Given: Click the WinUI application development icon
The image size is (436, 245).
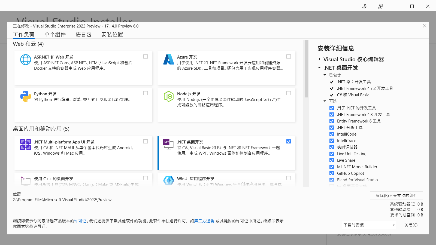Looking at the screenshot, I should 169,181.
